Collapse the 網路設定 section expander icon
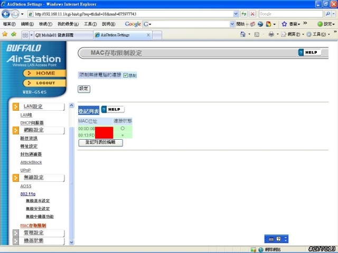This screenshot has width=338, height=253. [15, 130]
